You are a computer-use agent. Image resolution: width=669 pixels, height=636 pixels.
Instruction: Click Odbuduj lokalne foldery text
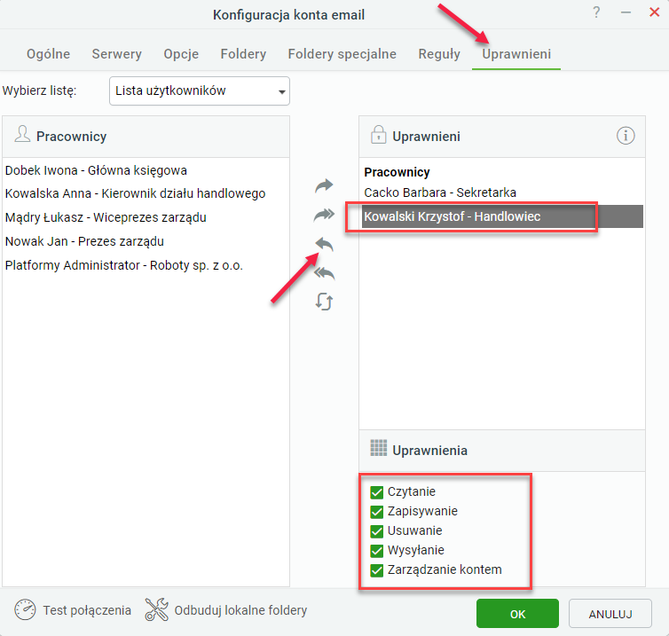[x=240, y=610]
